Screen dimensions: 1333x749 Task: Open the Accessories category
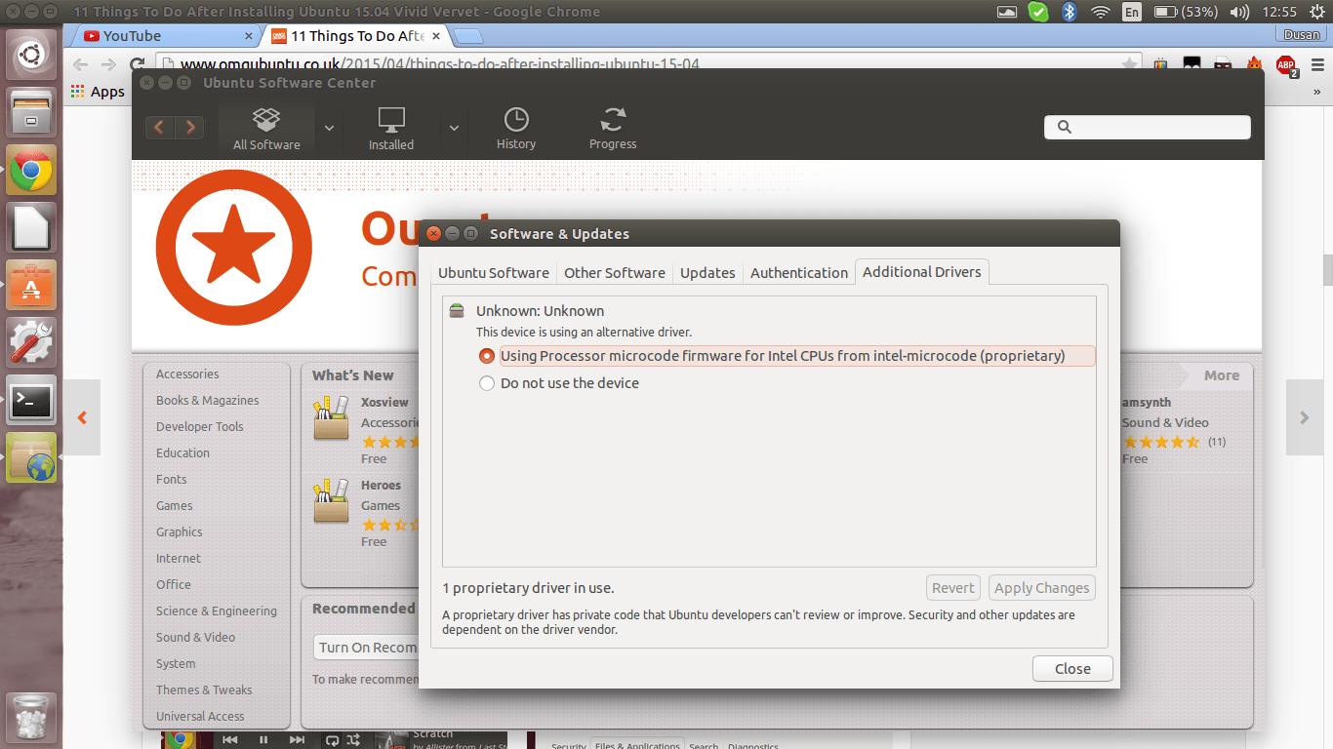click(187, 374)
